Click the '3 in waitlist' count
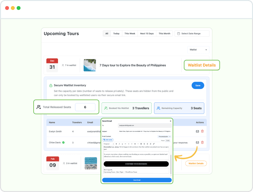The width and height of the screenshot is (253, 192). [72, 163]
